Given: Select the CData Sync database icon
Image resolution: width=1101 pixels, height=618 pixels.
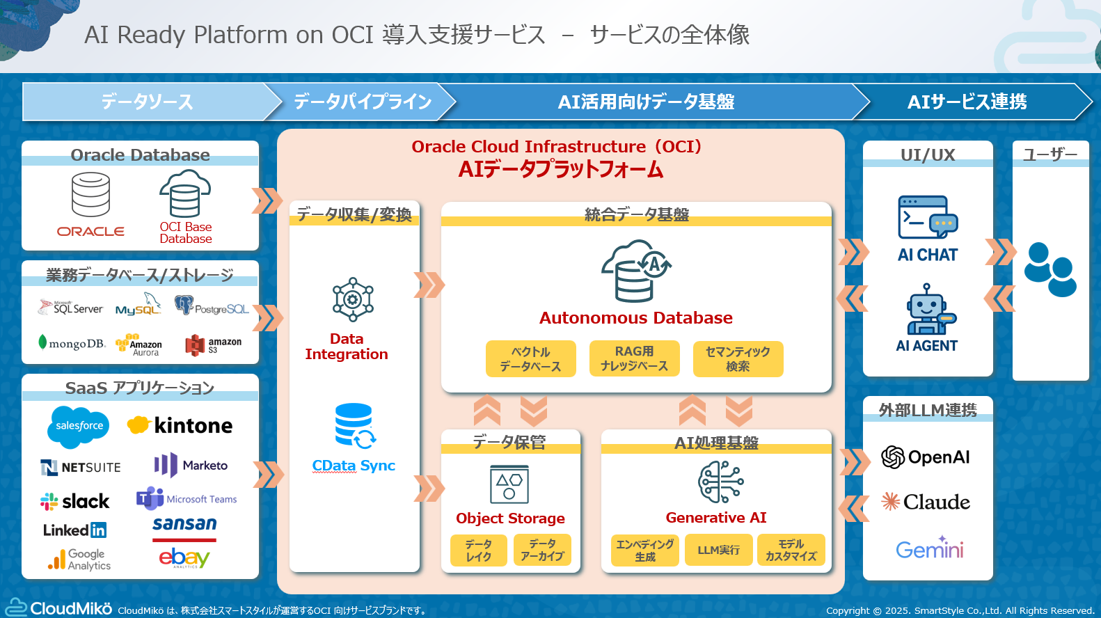Looking at the screenshot, I should click(355, 426).
